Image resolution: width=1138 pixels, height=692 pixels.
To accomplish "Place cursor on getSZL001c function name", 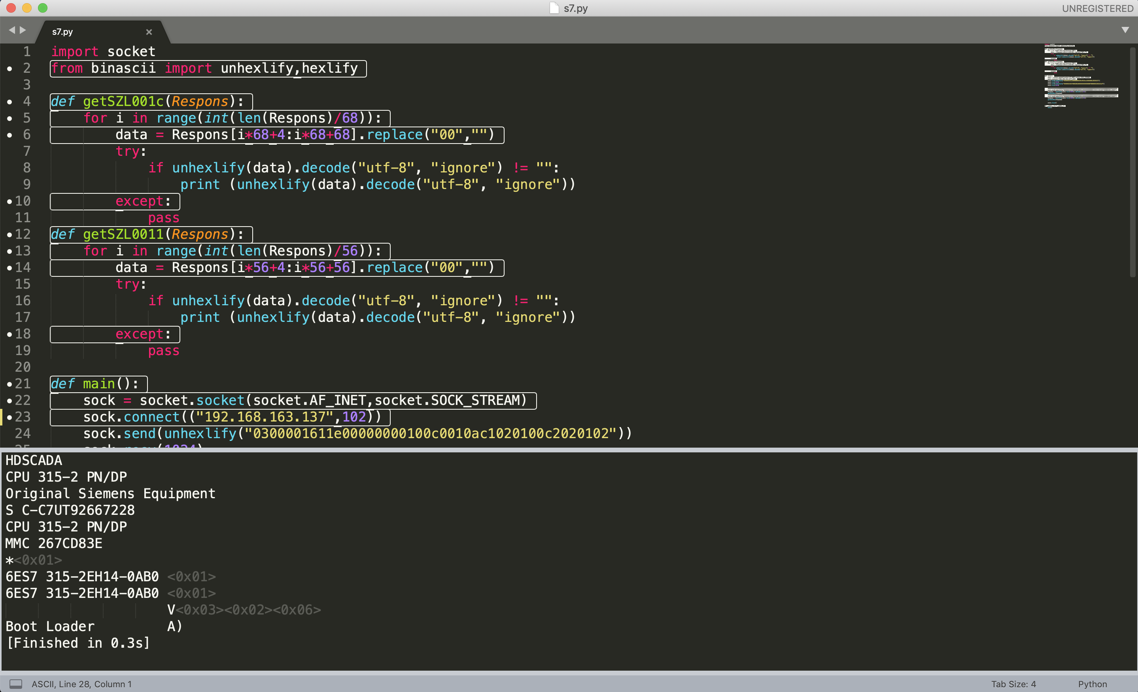I will [x=123, y=102].
